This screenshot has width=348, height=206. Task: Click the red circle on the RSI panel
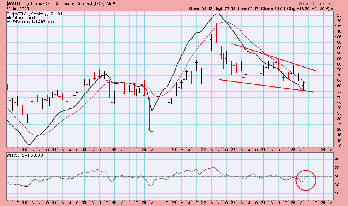306,180
